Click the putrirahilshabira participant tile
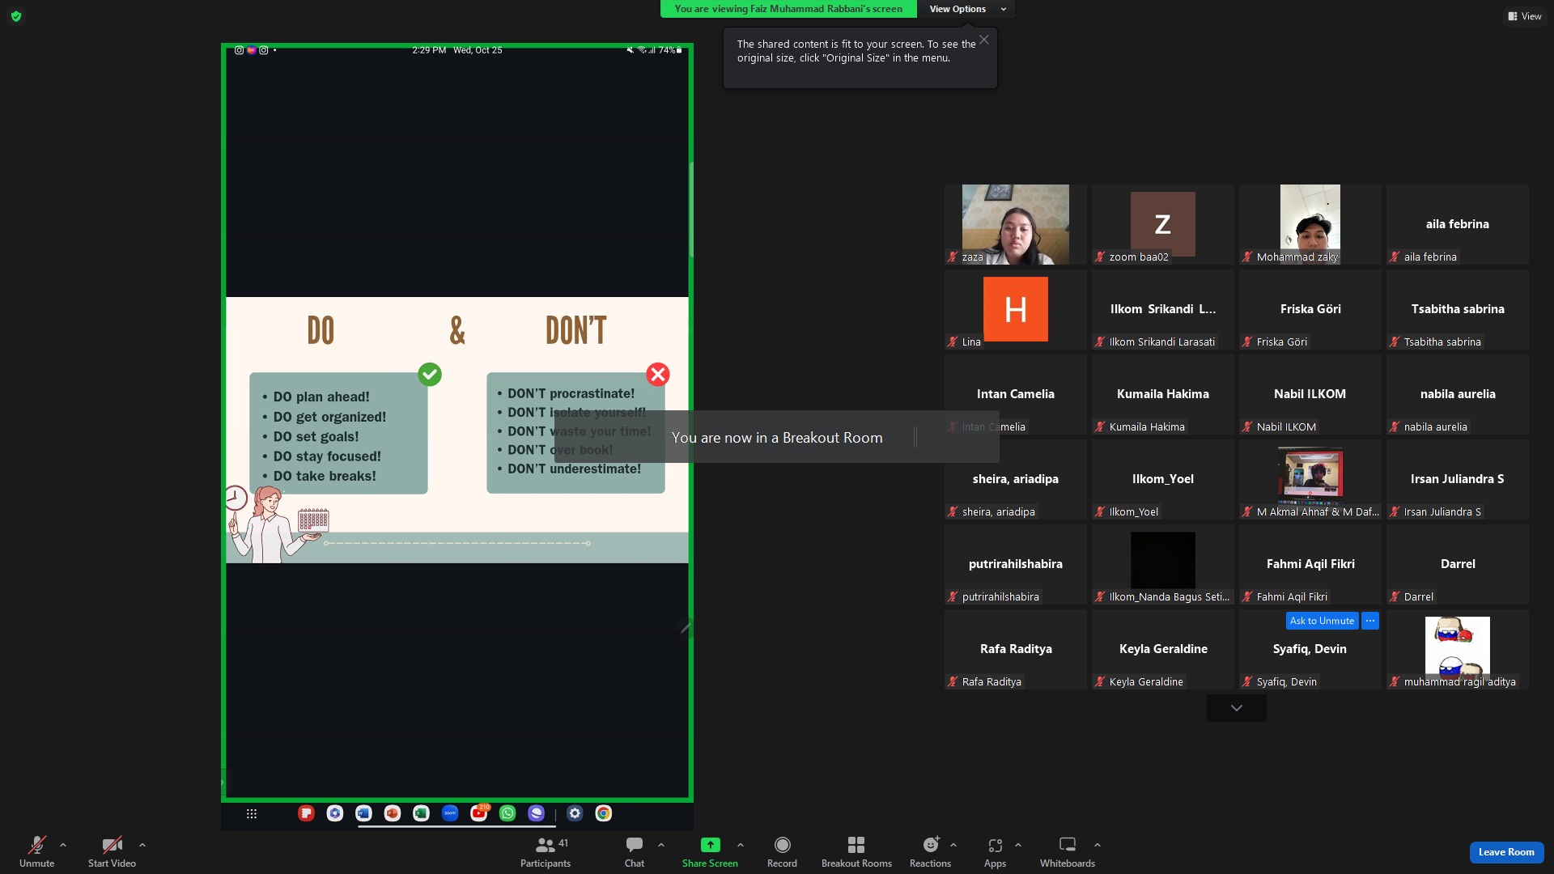Image resolution: width=1554 pixels, height=874 pixels. 1015,564
